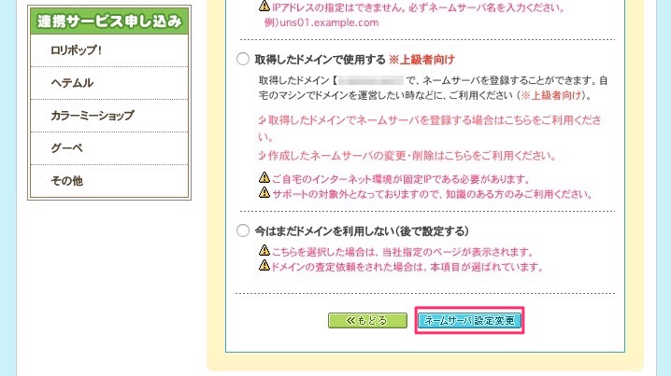Click the warning icon beside IPアドレスの指定はできません
Viewport: 671px width, 376px height.
click(264, 6)
